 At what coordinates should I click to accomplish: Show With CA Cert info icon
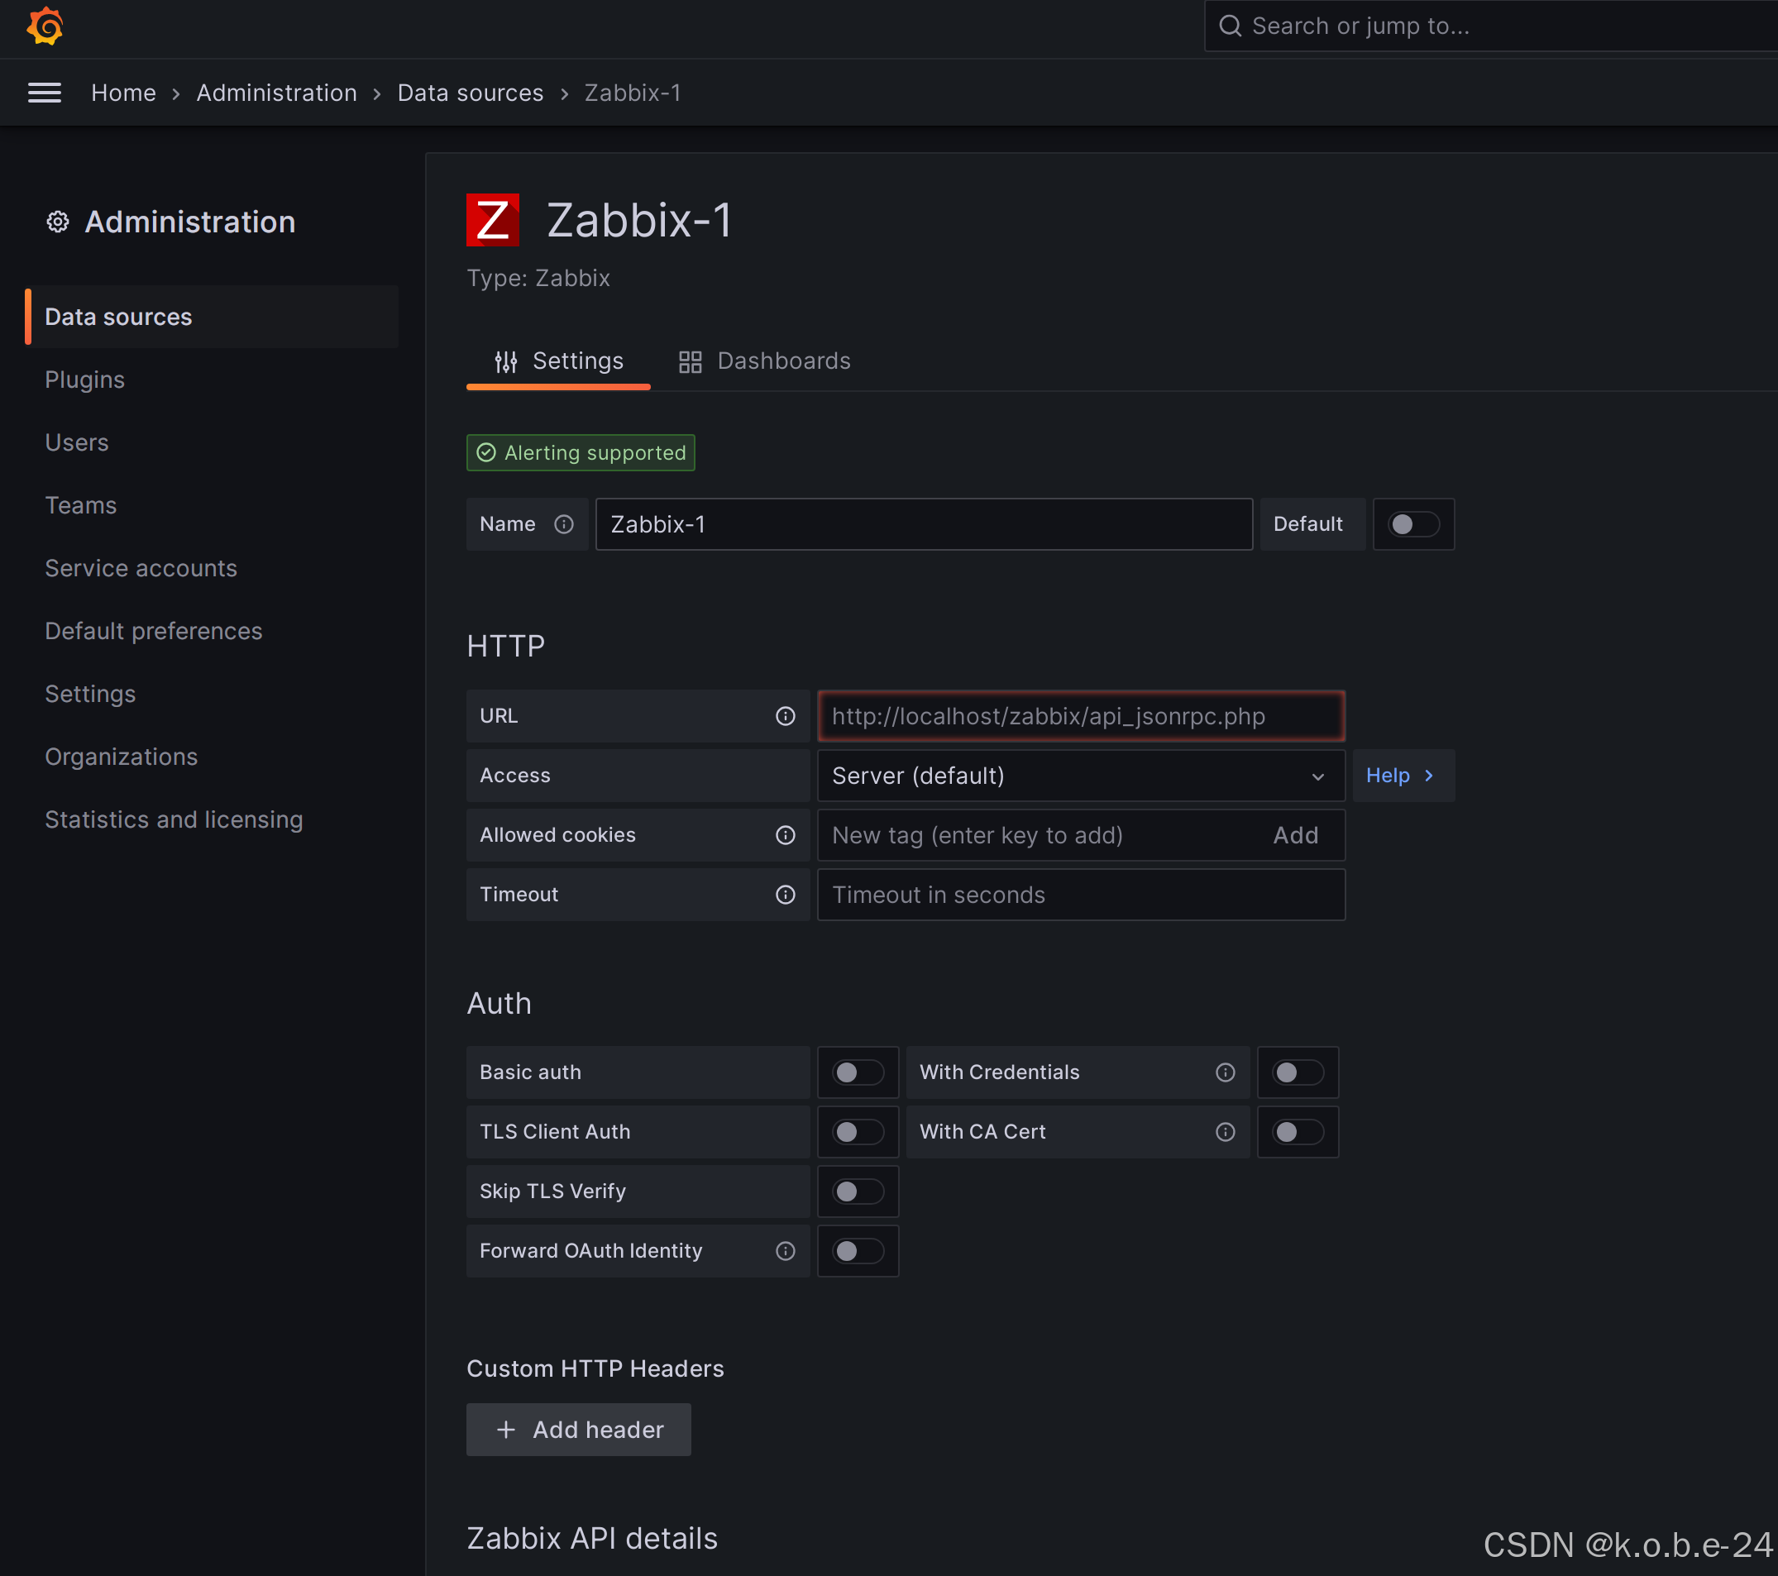pyautogui.click(x=1226, y=1131)
